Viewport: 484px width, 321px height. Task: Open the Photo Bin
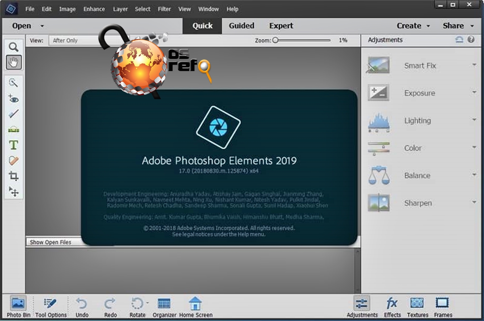click(x=18, y=306)
